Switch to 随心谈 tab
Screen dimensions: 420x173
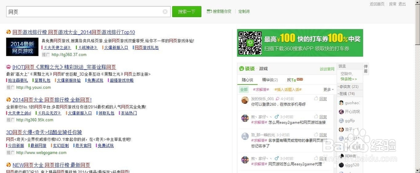247,80
